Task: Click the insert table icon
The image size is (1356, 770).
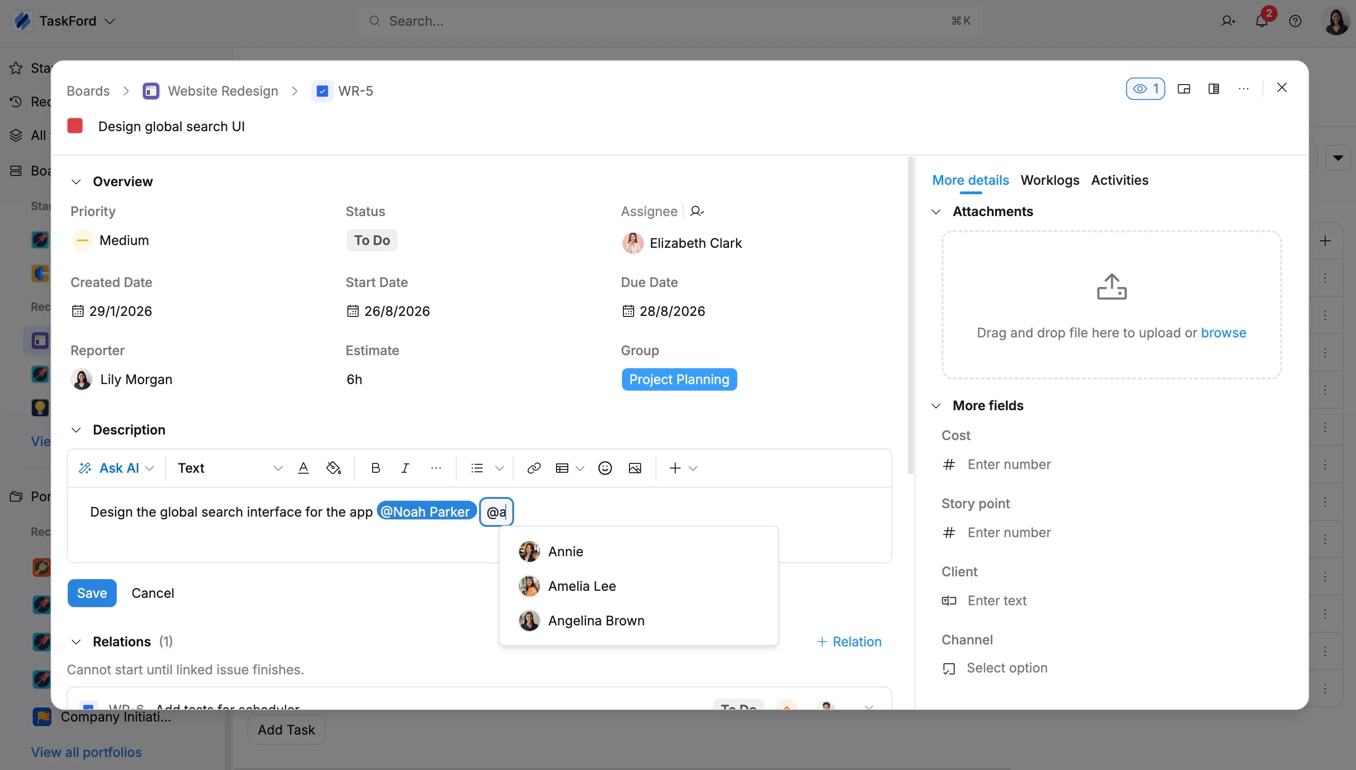Action: (x=562, y=468)
